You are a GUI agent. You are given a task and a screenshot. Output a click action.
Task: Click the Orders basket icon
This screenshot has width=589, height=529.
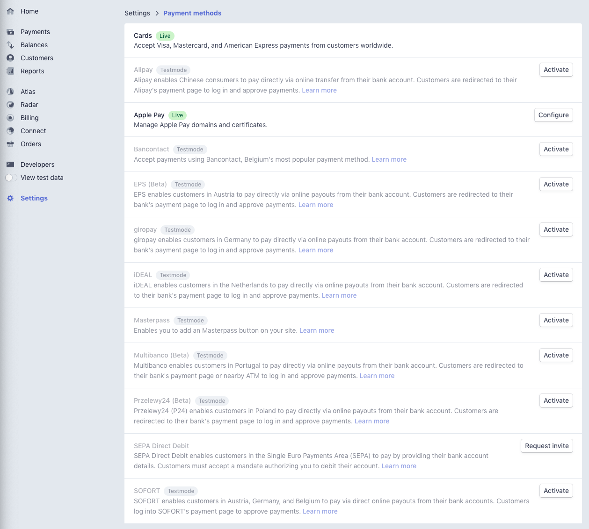coord(10,144)
